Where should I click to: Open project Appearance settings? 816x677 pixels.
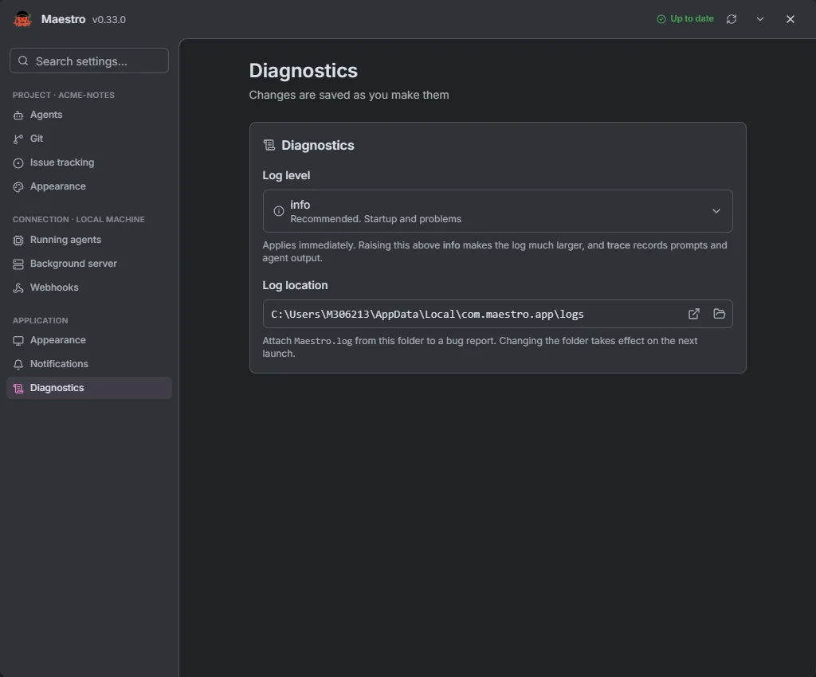(x=89, y=186)
